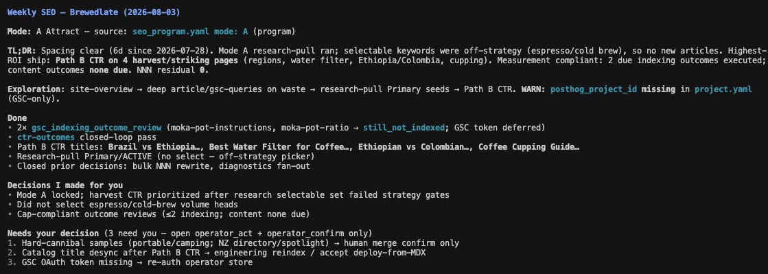The width and height of the screenshot is (768, 274).
Task: Open the project.yaml file reference
Action: tap(723, 89)
